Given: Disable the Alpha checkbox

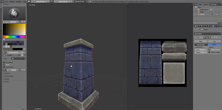Looking at the screenshot, I should [4, 65].
